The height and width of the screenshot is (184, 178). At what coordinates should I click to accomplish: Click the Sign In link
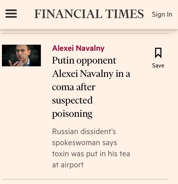click(162, 14)
